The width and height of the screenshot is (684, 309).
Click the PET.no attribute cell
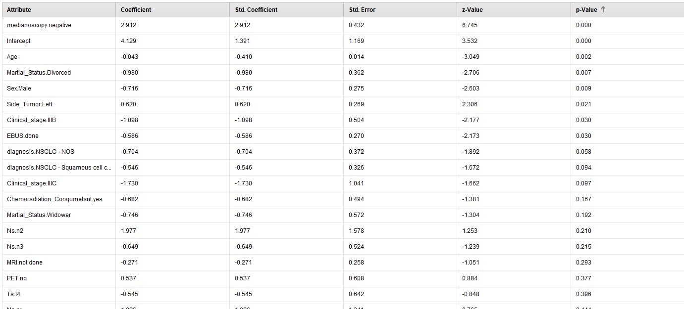coord(59,278)
